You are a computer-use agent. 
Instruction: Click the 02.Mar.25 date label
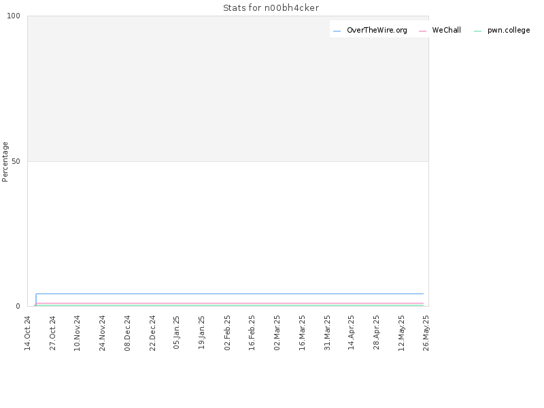click(277, 333)
